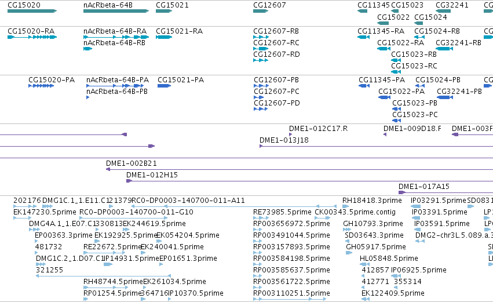Viewport: 493px width, 302px height.
Task: Click the 321255 EST feature
Action: [104, 276]
